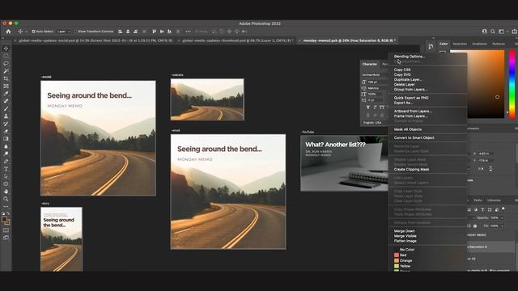The height and width of the screenshot is (291, 518).
Task: Open the Move tool preset picker arrow
Action: click(x=27, y=32)
